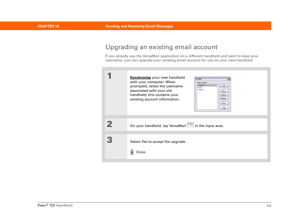Select the 'K Ramos' profile row
The height and width of the screenshot is (220, 284).
(207, 90)
